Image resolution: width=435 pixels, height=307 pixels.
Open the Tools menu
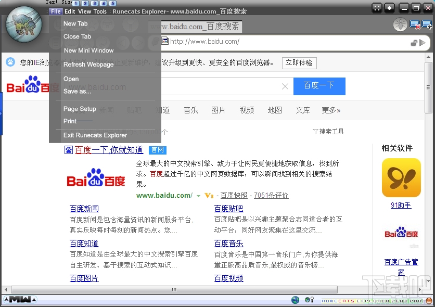(100, 11)
